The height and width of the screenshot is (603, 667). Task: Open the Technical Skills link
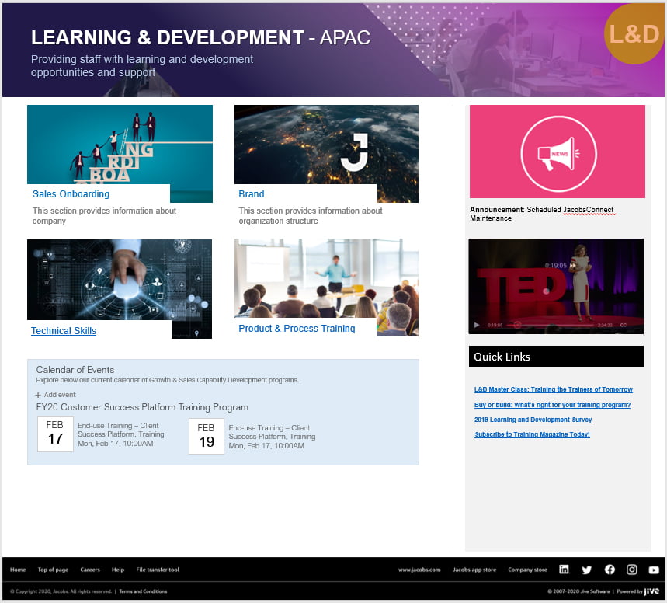[64, 331]
